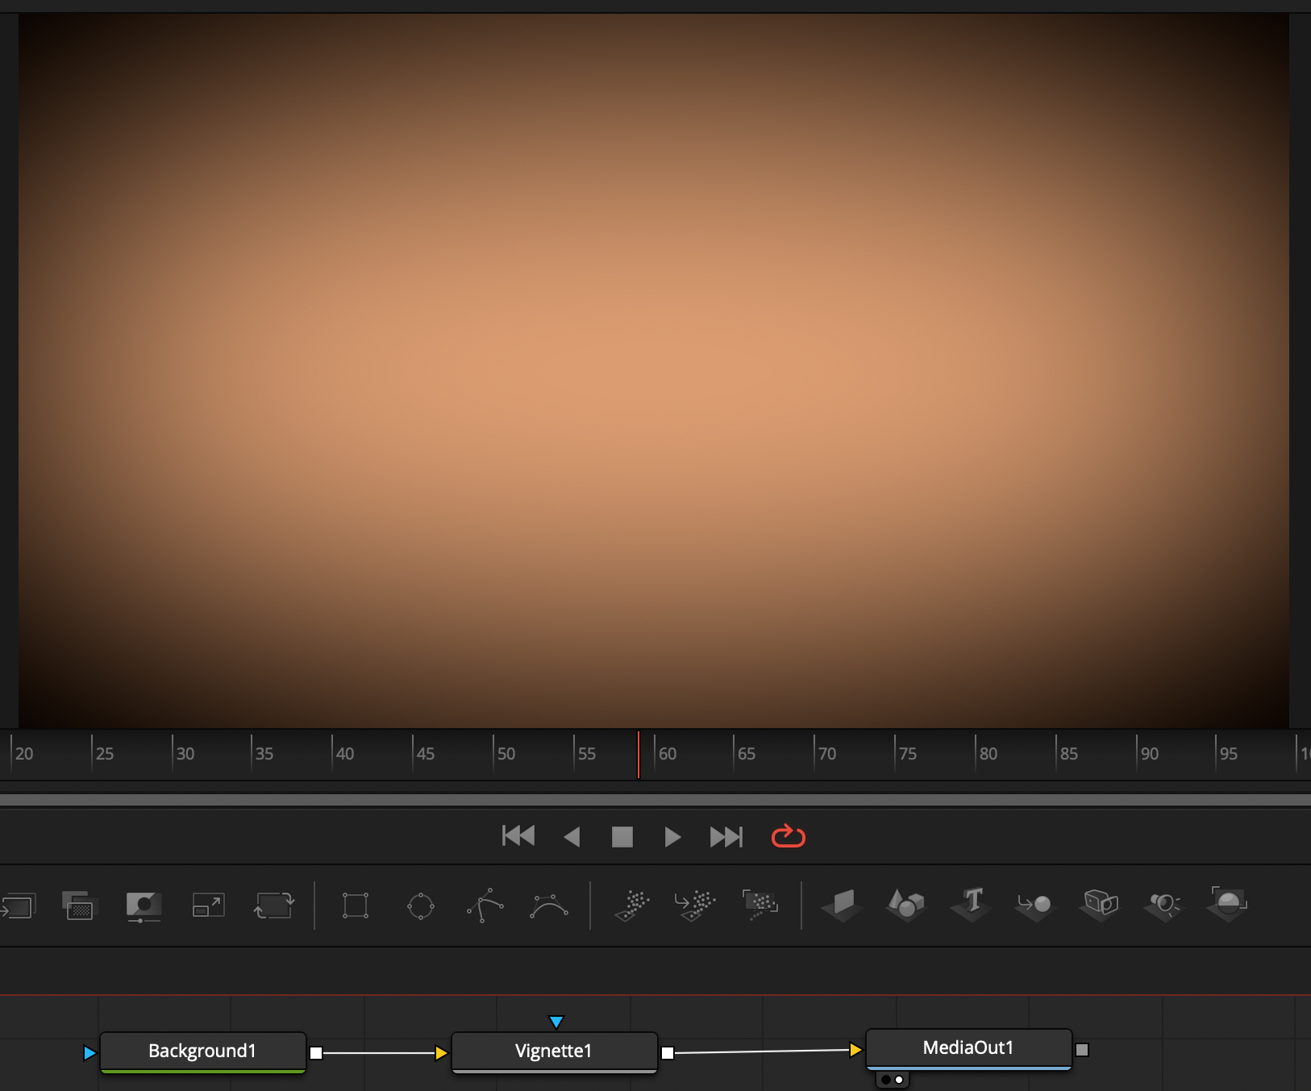Viewport: 1311px width, 1091px height.
Task: Jump to the last frame
Action: [x=726, y=836]
